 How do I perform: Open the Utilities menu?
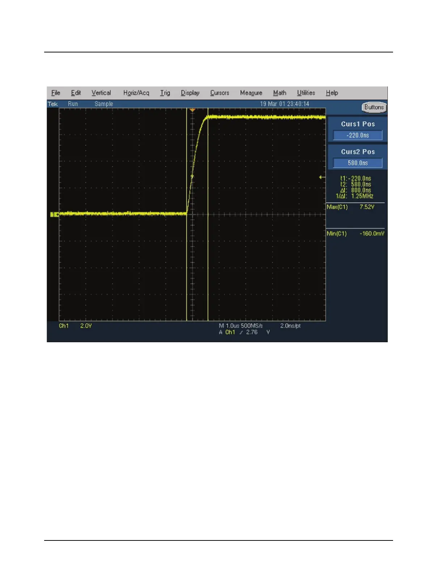tap(306, 93)
